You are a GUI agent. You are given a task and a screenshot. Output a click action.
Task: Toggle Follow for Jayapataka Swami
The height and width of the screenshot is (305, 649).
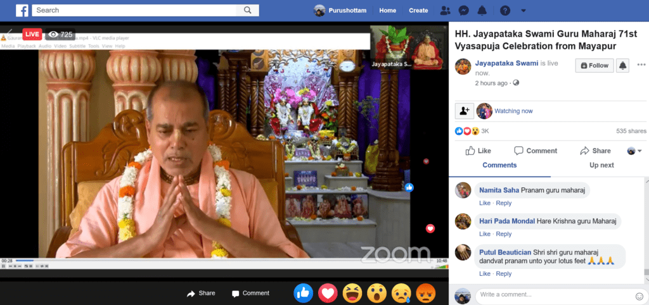(593, 65)
